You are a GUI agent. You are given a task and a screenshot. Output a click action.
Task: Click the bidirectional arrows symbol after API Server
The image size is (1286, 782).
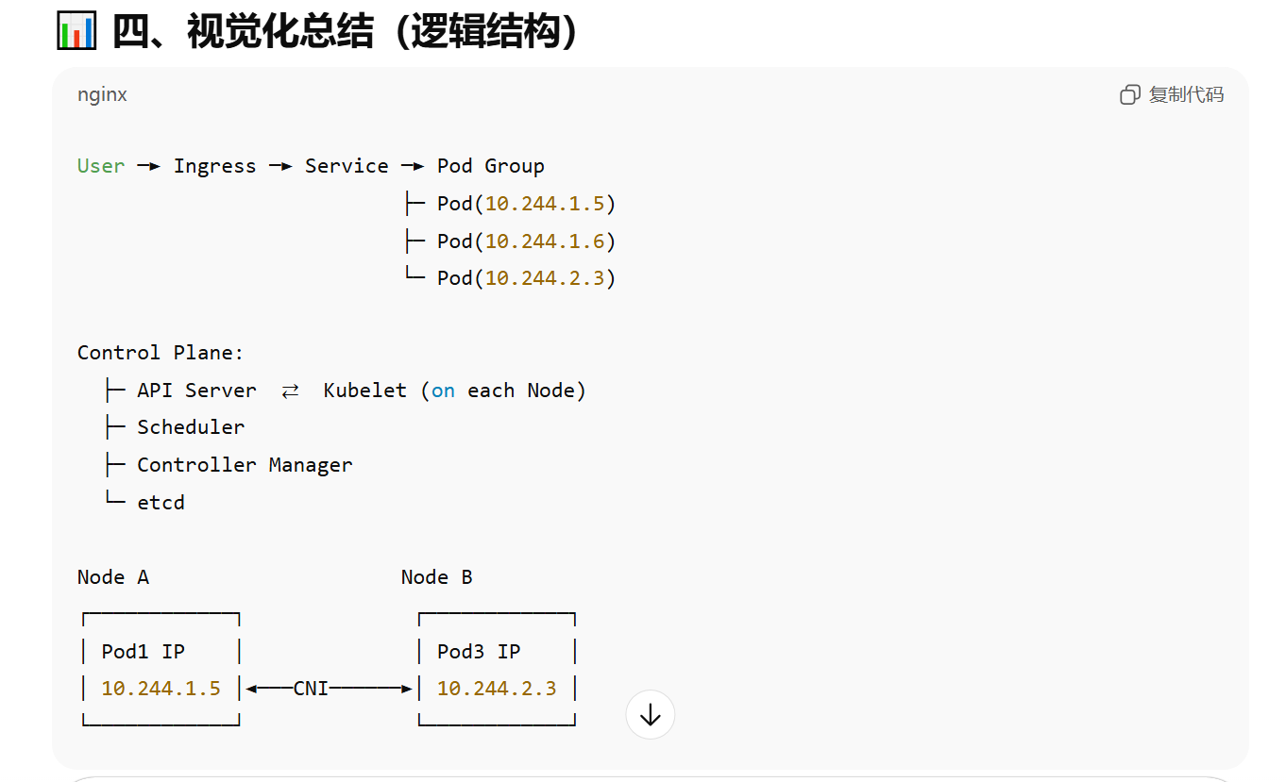coord(290,391)
